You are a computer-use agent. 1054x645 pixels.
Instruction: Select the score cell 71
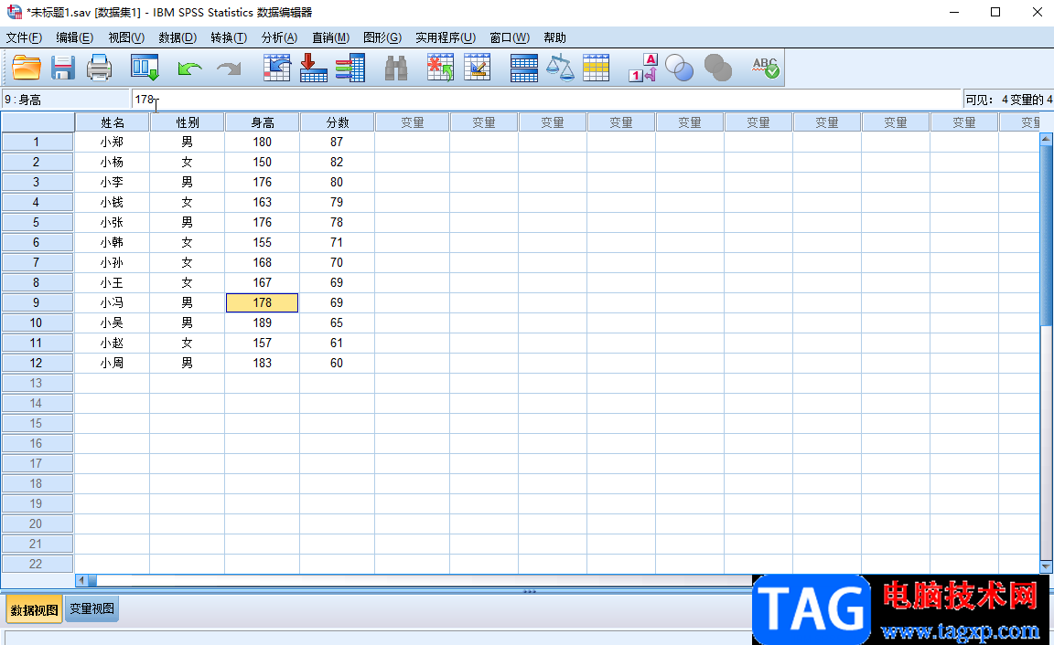(x=338, y=242)
